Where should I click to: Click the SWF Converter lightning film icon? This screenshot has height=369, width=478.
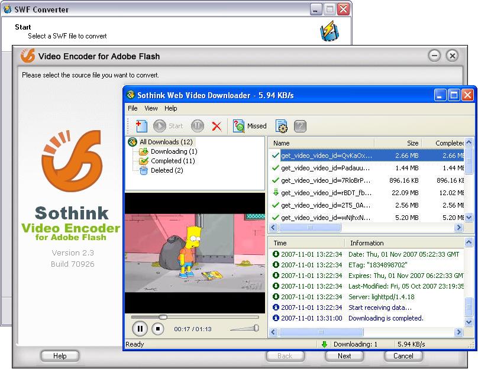click(x=330, y=31)
